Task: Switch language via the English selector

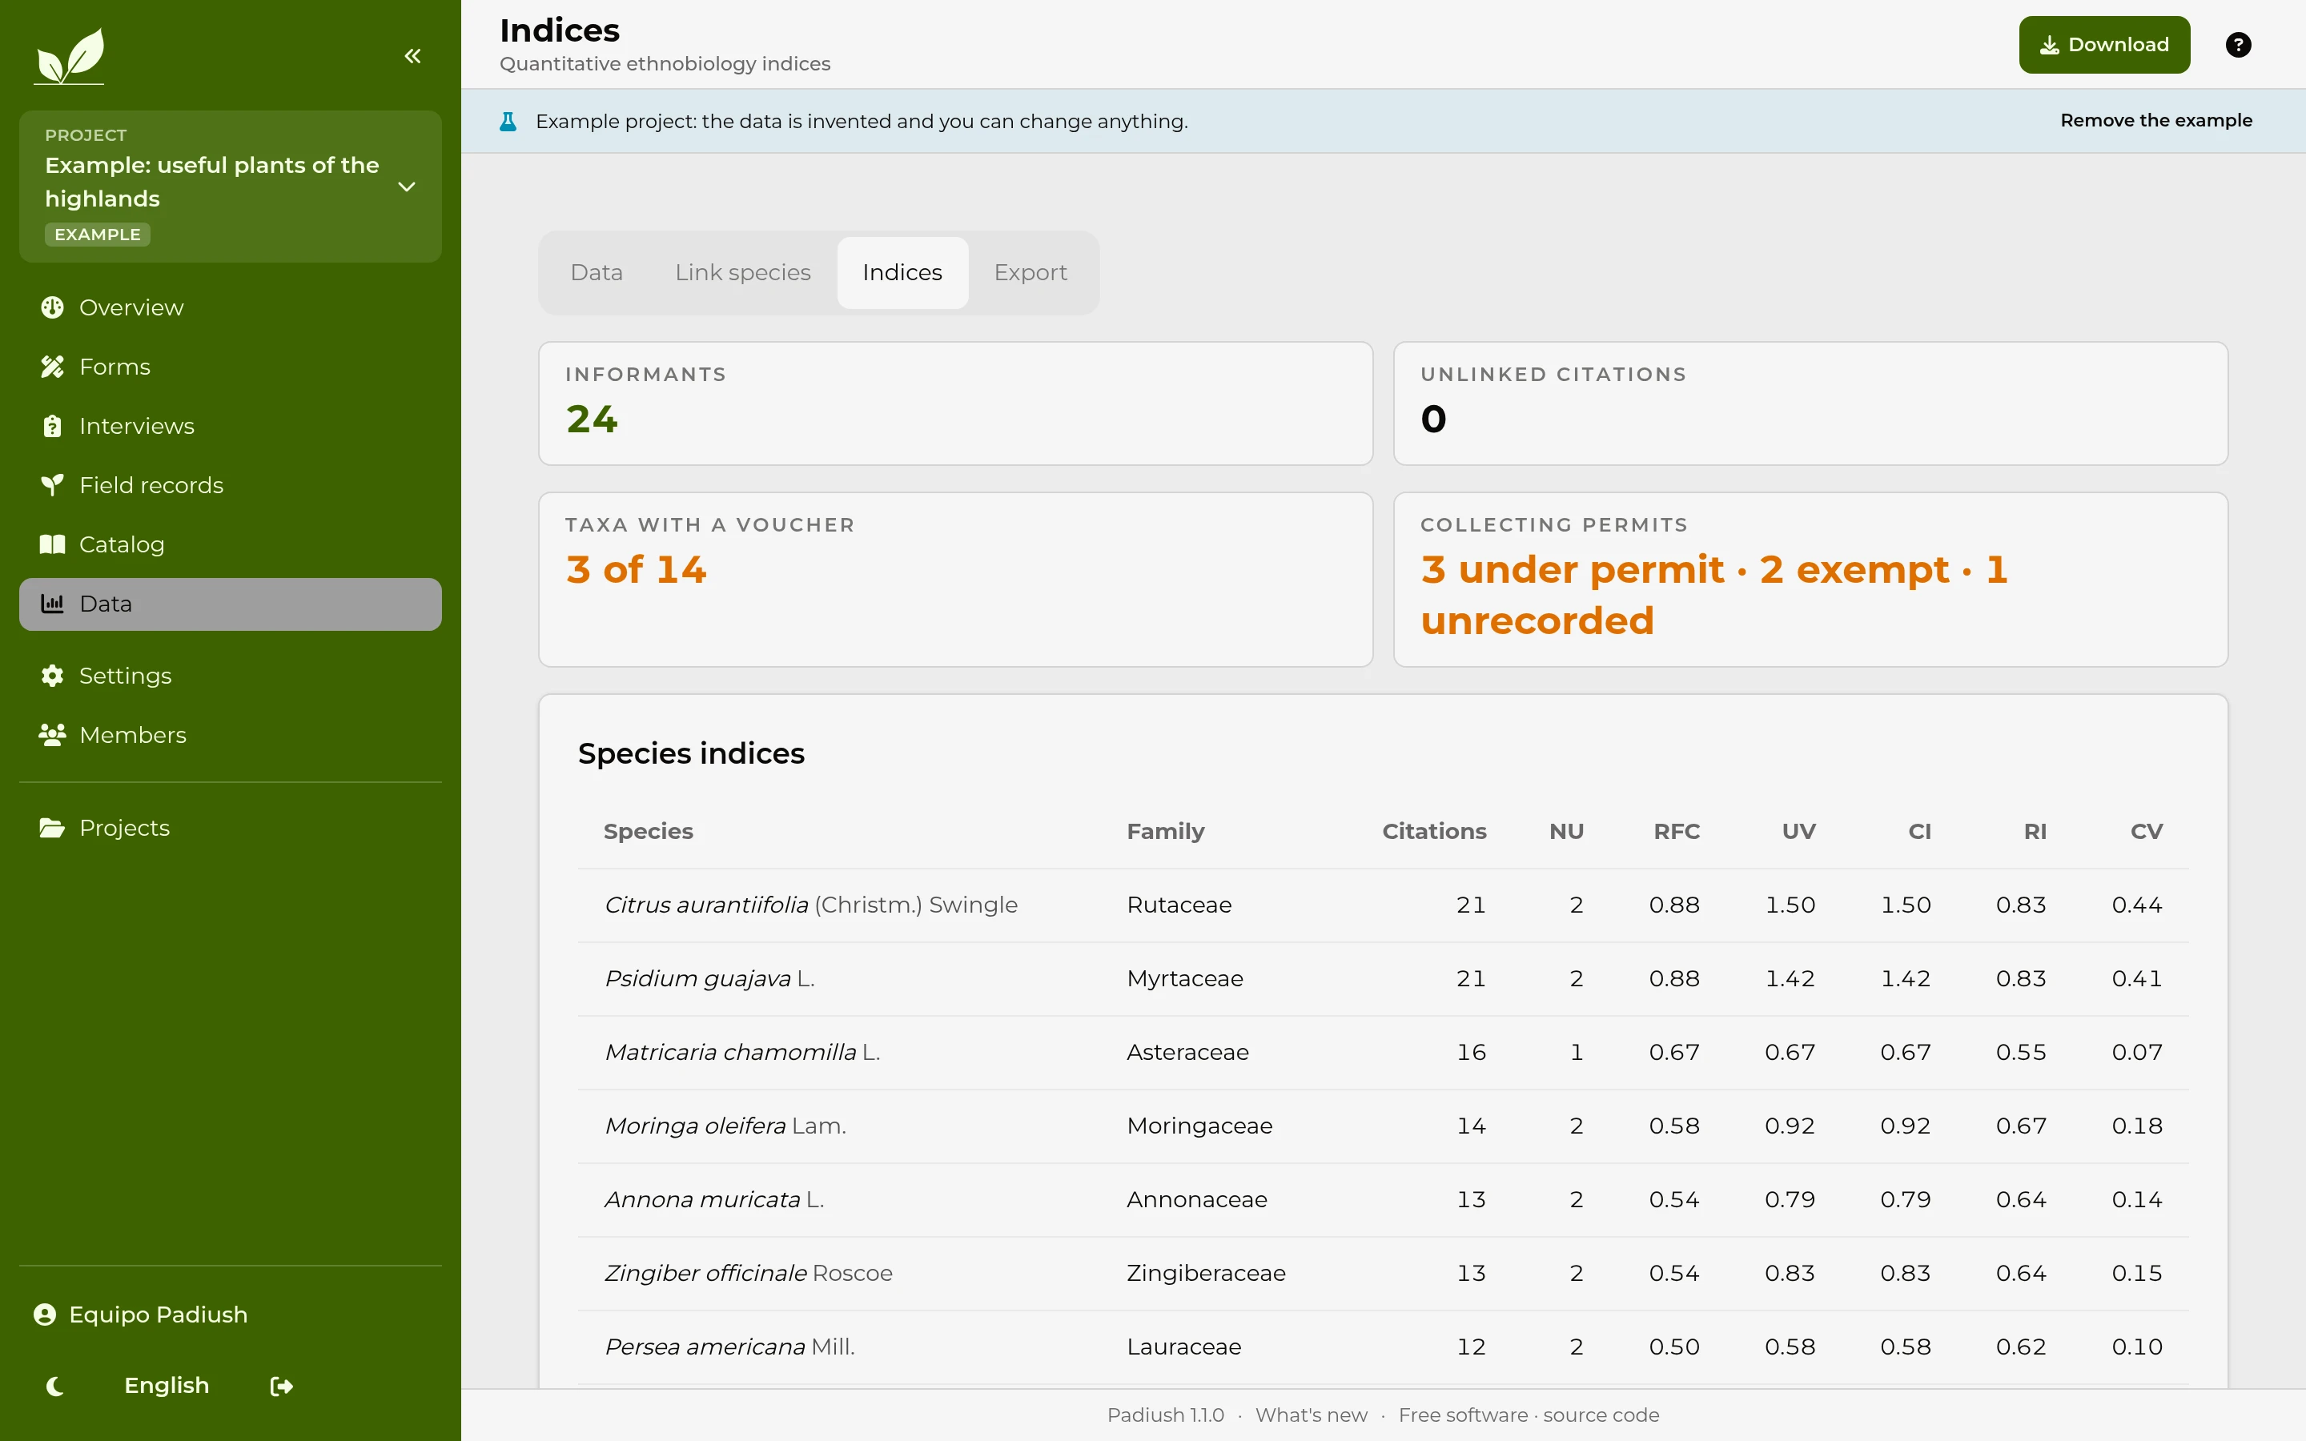Action: (167, 1385)
